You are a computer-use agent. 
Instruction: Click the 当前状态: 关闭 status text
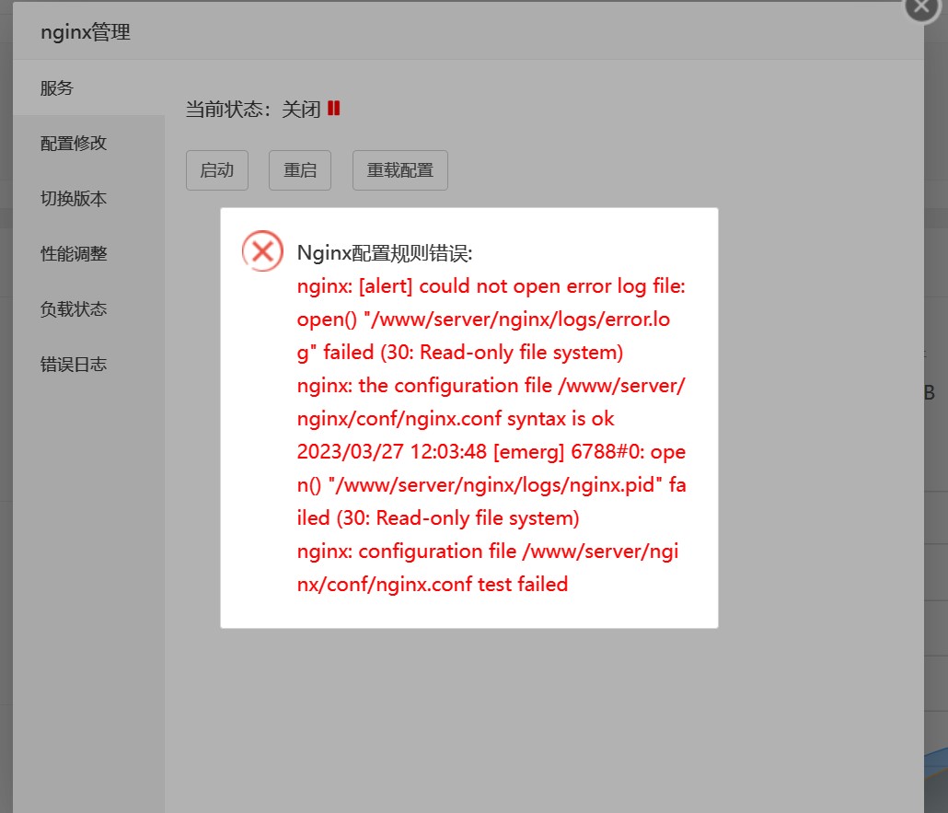click(253, 110)
